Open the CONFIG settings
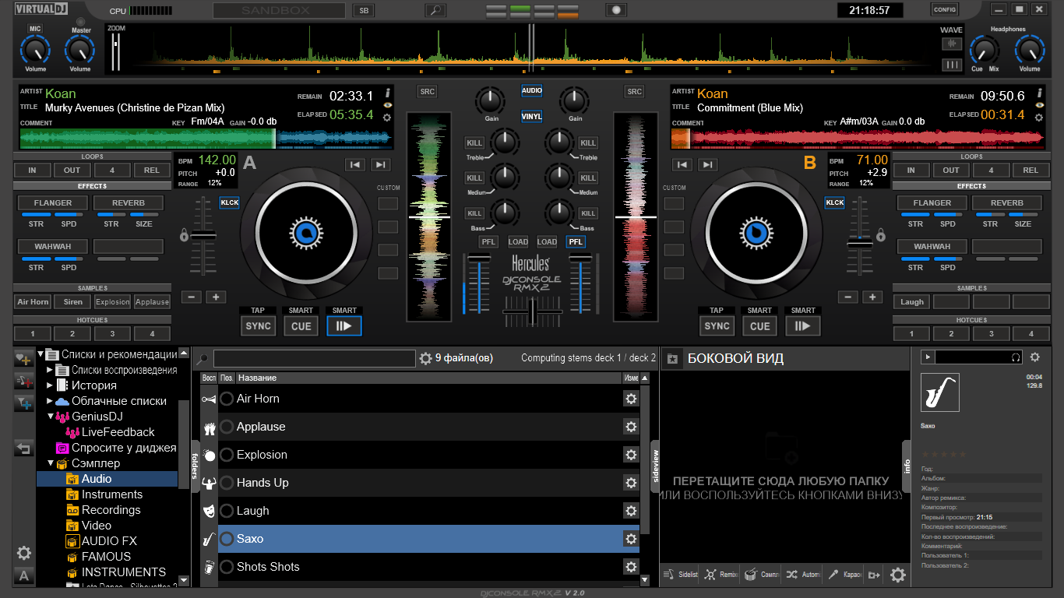Screen dimensions: 1064x598 (x=944, y=9)
